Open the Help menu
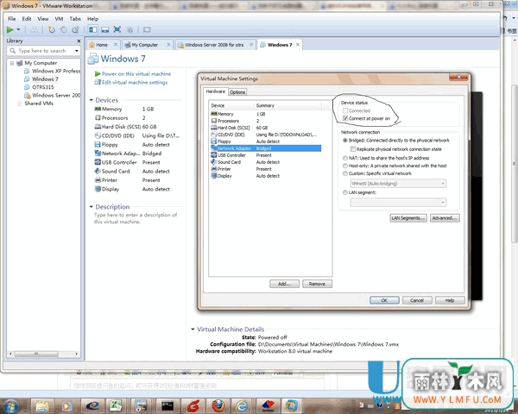 tap(93, 19)
